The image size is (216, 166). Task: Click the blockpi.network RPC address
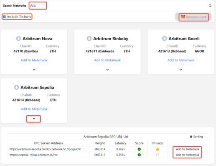pyautogui.click(x=45, y=149)
